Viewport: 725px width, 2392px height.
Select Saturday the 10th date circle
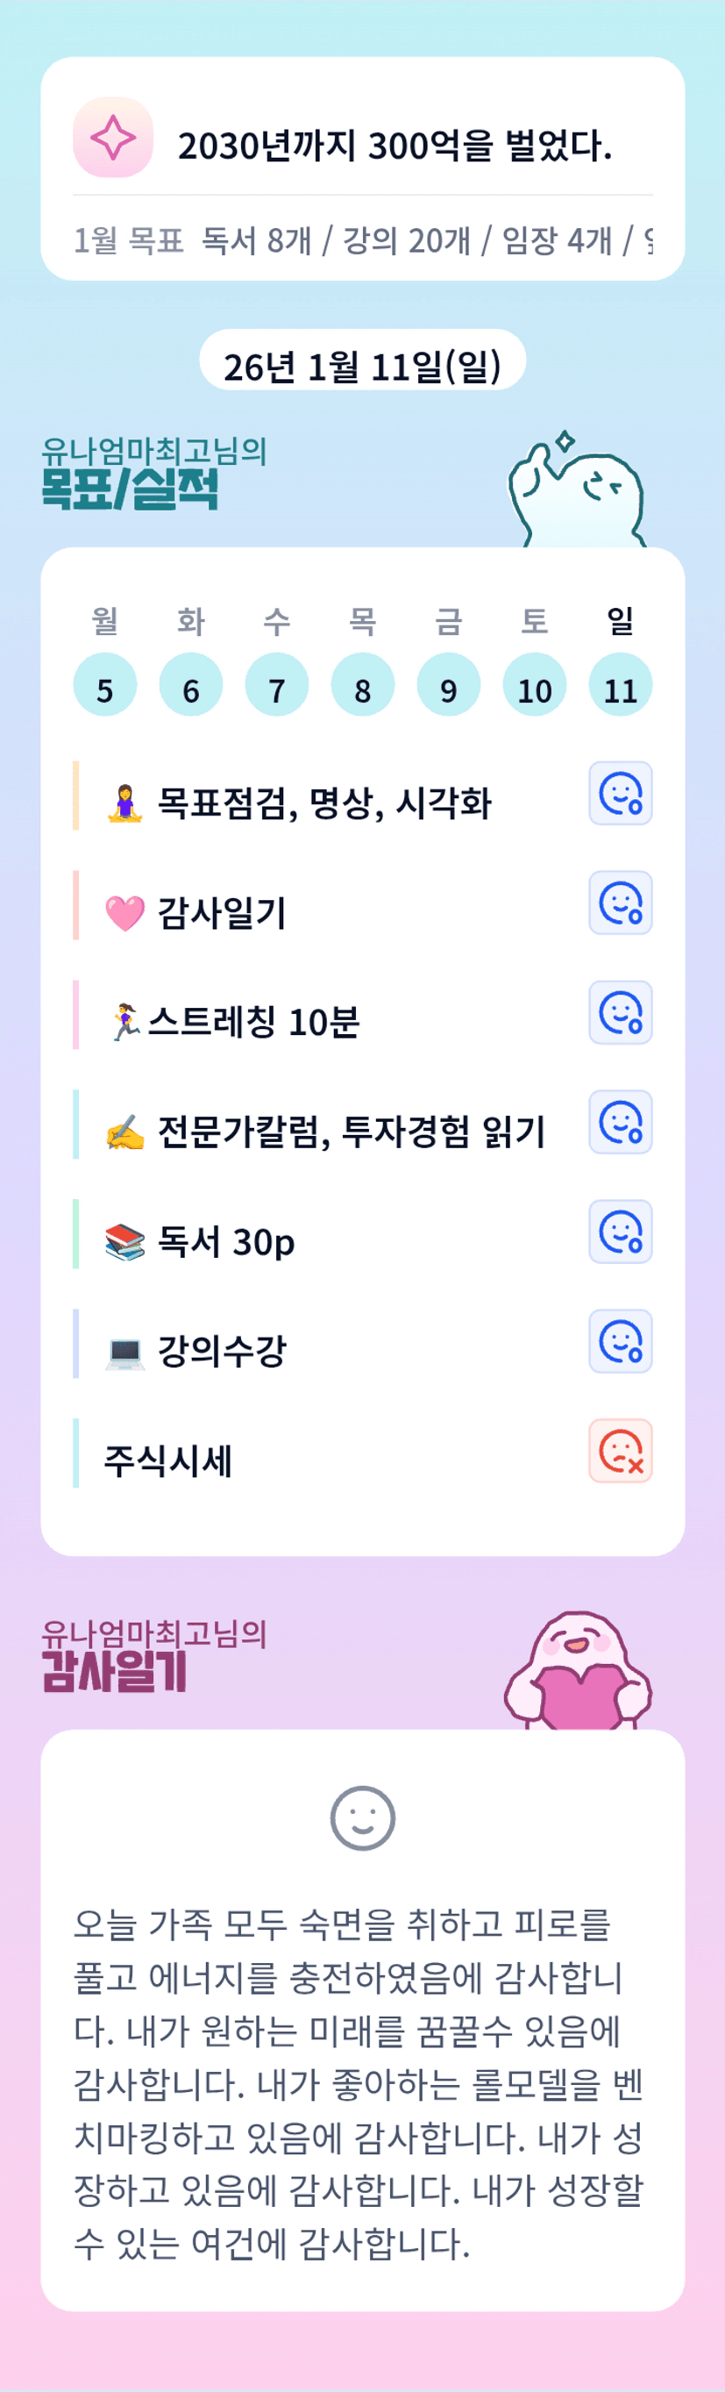click(535, 684)
